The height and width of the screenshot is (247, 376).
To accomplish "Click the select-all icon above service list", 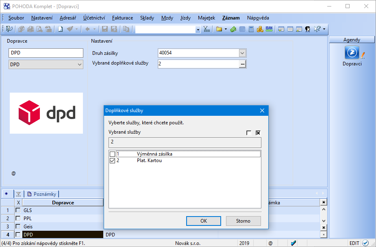I will click(x=249, y=133).
